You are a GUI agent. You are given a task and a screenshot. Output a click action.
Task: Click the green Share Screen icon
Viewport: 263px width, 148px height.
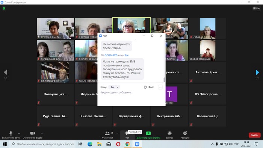[148, 133]
